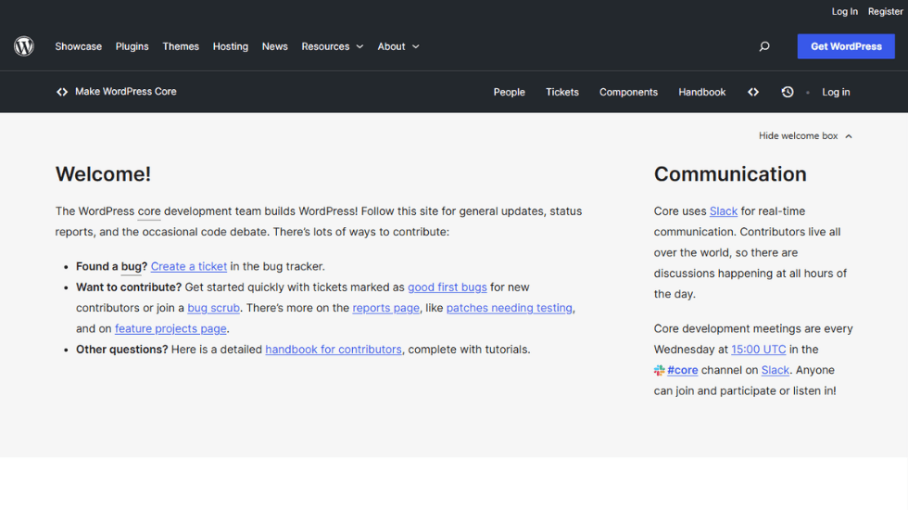The image size is (908, 510).
Task: Click the Register link
Action: pos(886,11)
